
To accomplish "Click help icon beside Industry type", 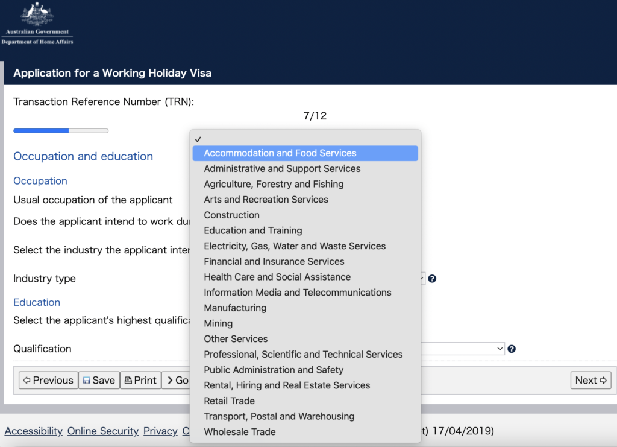I will [x=432, y=279].
